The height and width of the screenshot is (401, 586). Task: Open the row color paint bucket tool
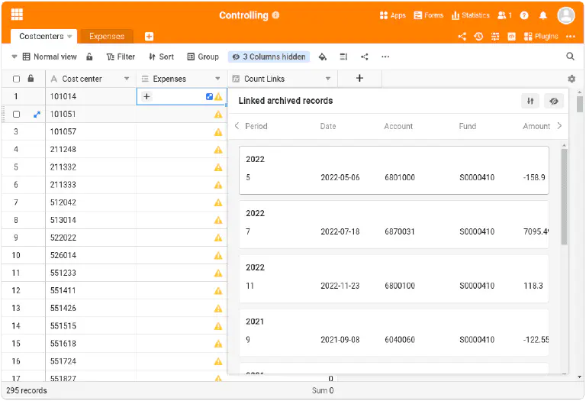click(323, 57)
